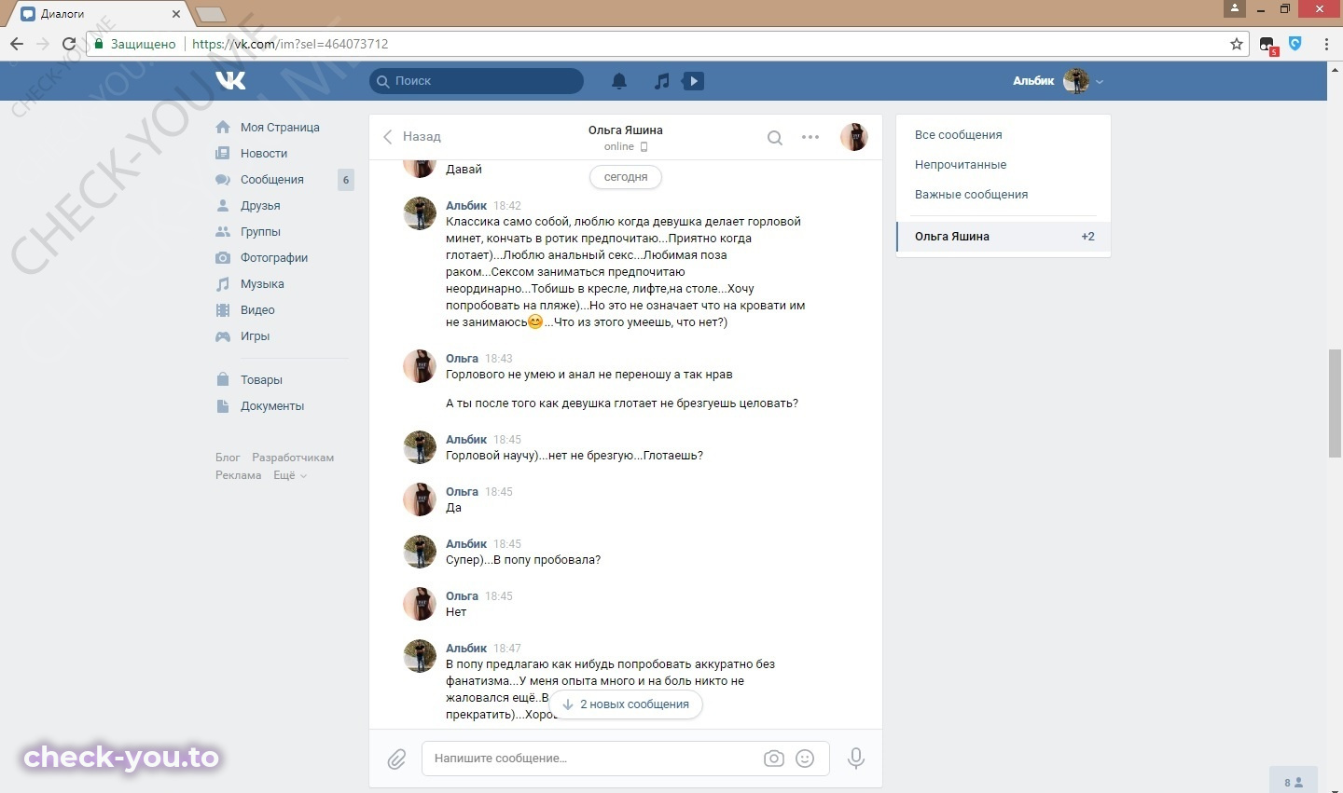Click the extension icon with red badge
1343x793 pixels.
(1267, 45)
